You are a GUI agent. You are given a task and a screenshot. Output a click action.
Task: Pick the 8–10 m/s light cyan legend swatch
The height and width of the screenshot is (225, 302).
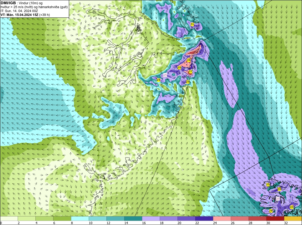pos(80,219)
